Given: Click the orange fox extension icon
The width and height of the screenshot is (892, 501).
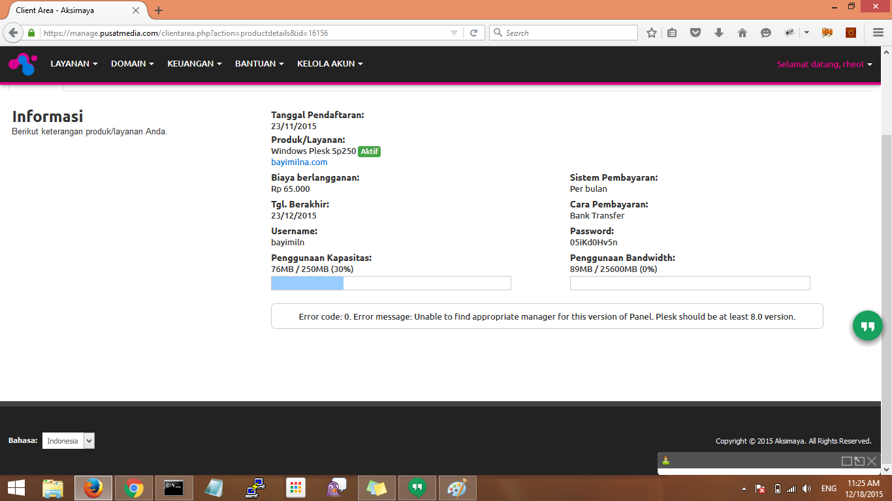Looking at the screenshot, I should click(827, 33).
